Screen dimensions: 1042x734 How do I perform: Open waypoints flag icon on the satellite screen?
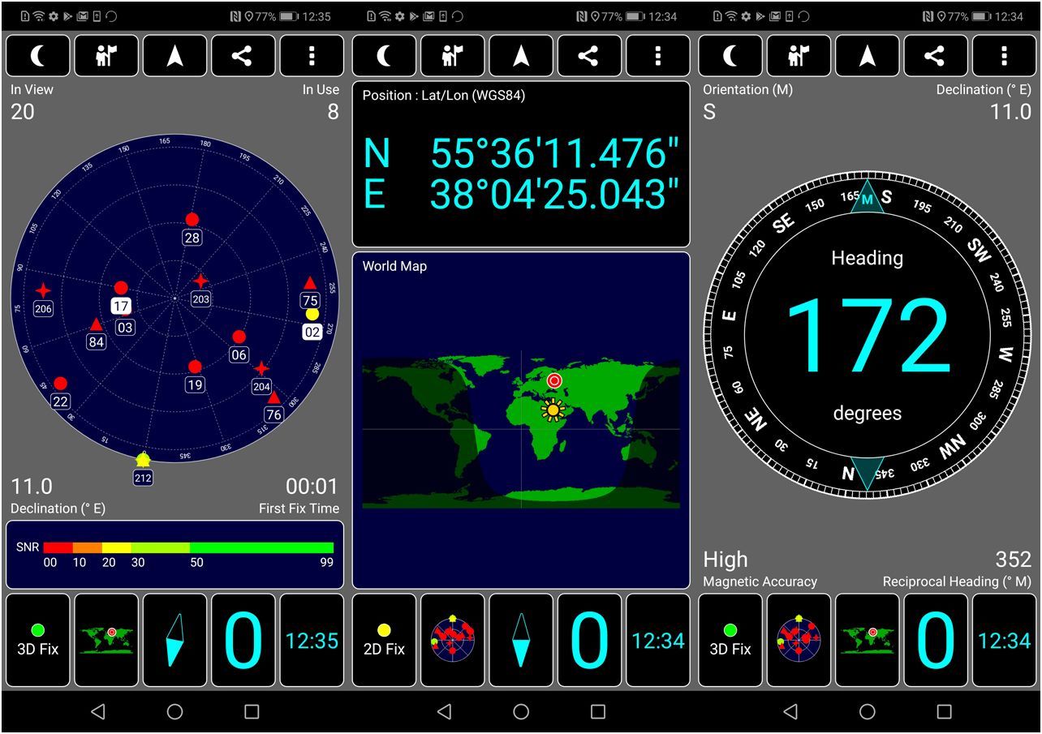click(106, 56)
